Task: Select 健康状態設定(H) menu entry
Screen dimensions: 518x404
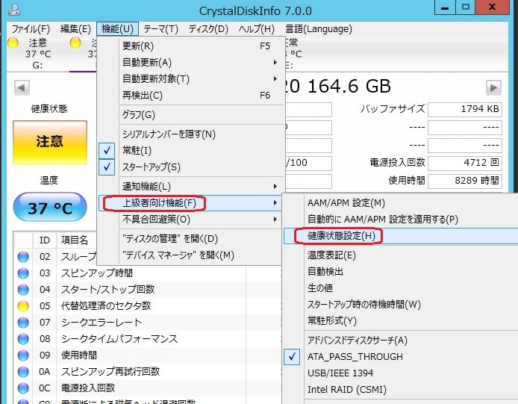Action: (x=401, y=236)
